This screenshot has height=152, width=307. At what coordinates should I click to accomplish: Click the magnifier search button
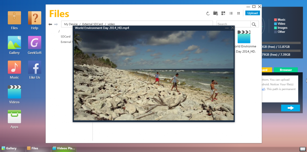pos(254,24)
